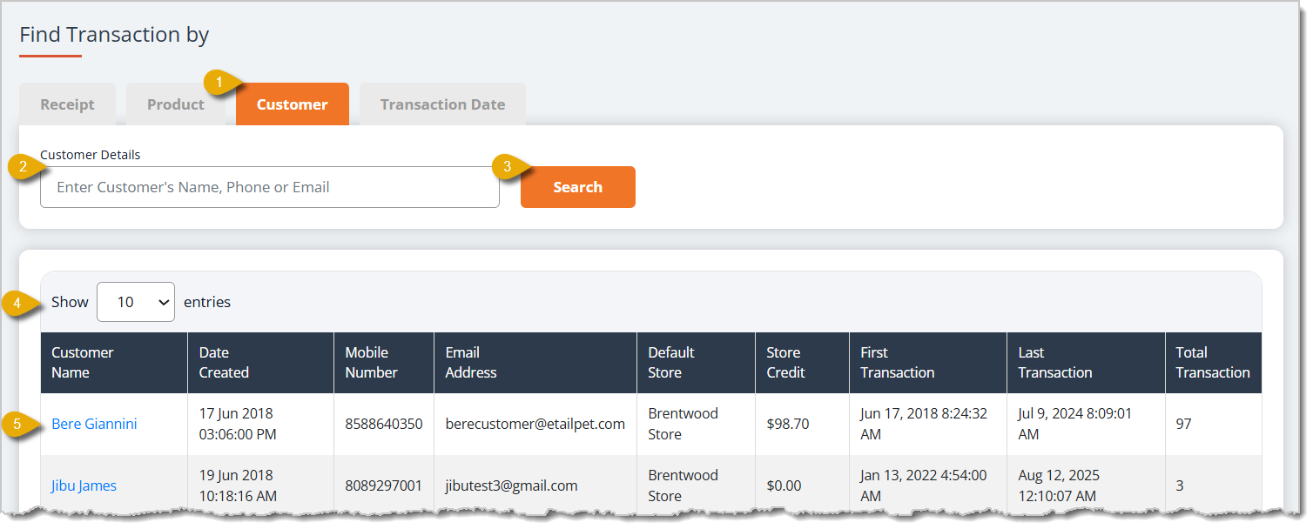Select Brentwood Store in Bere Giannini row
1313x529 pixels.
coord(683,424)
